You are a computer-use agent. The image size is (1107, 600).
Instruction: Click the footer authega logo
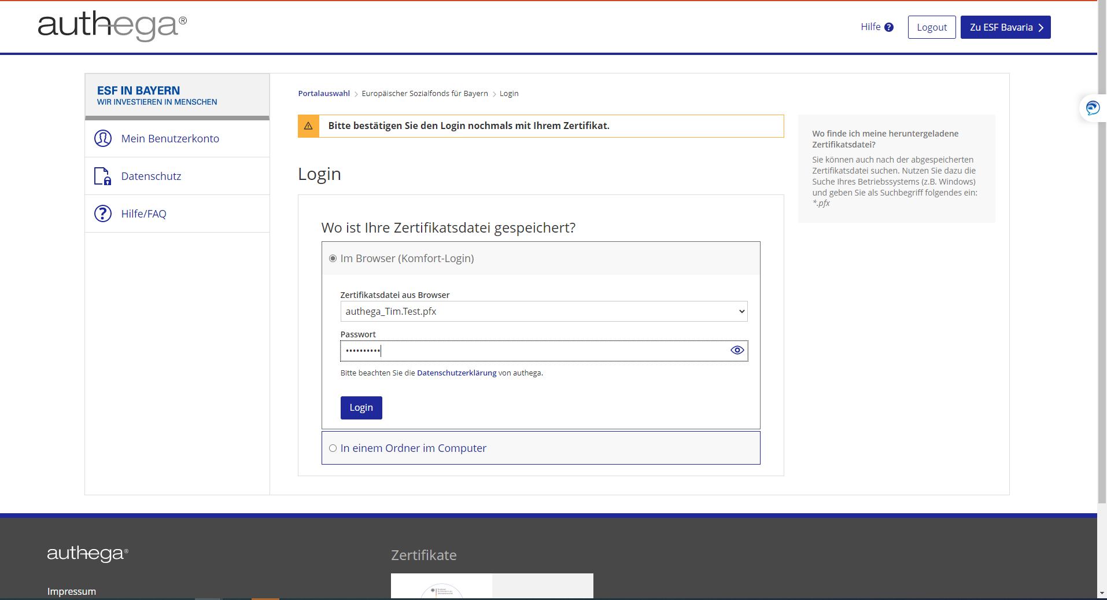click(87, 553)
